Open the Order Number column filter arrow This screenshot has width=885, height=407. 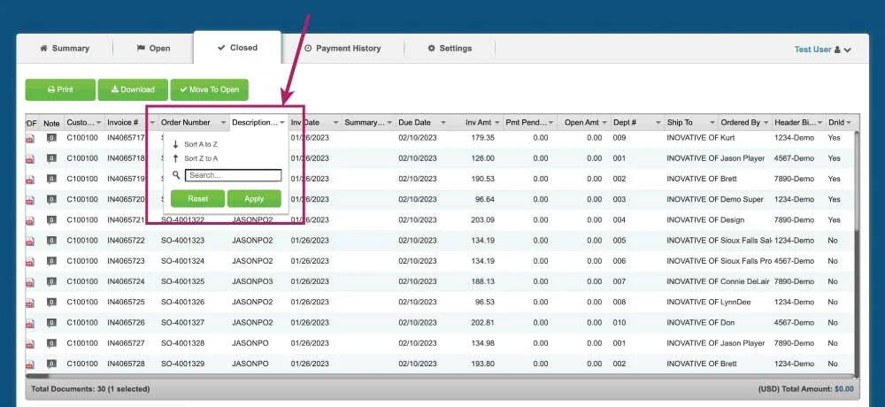click(224, 122)
